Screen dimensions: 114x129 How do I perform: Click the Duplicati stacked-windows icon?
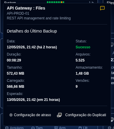tap(59, 115)
